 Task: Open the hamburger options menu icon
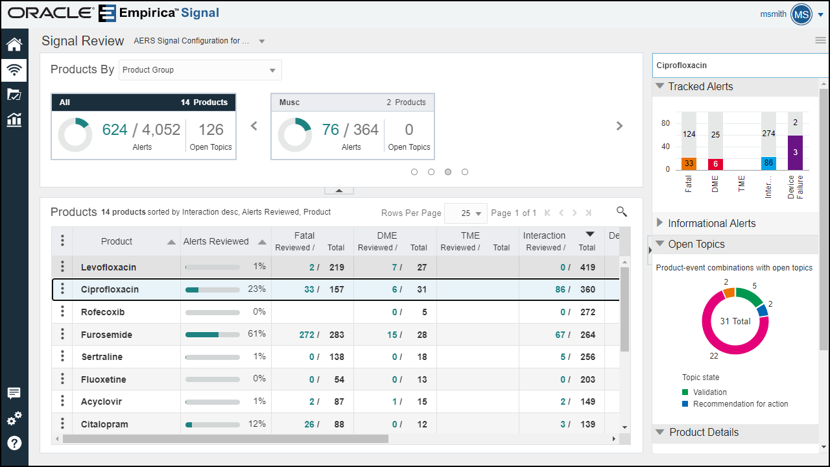pos(820,40)
